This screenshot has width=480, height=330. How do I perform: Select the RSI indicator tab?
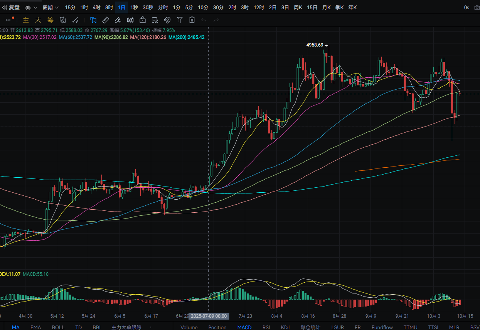pos(266,327)
